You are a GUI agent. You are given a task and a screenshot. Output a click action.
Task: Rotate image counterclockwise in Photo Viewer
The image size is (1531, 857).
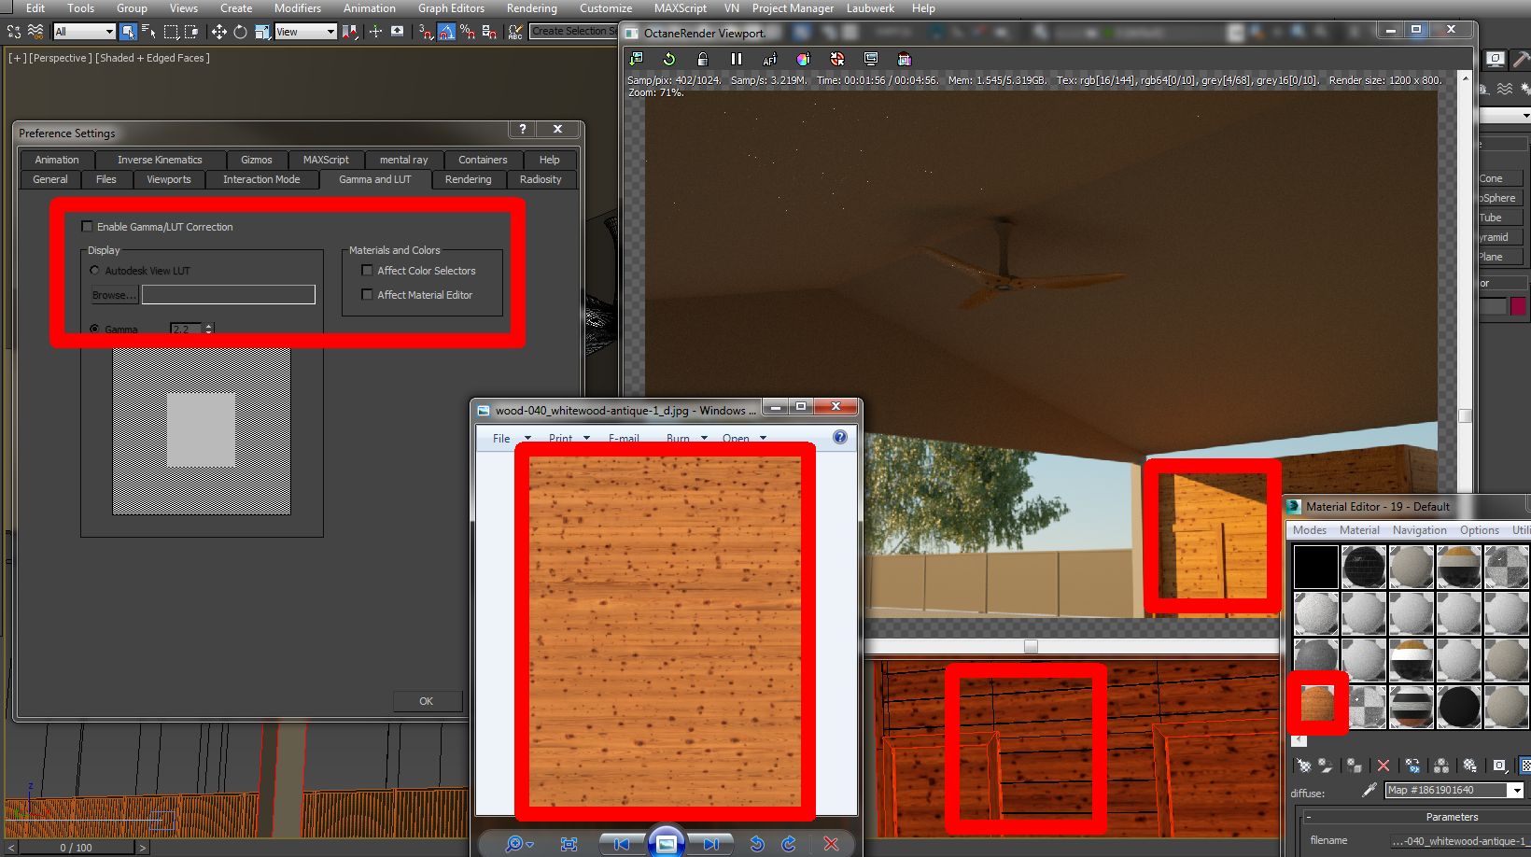click(x=757, y=844)
